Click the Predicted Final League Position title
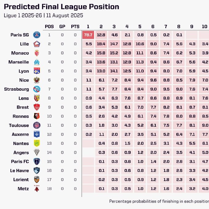Screen dimensions: 209x209 click(x=61, y=7)
